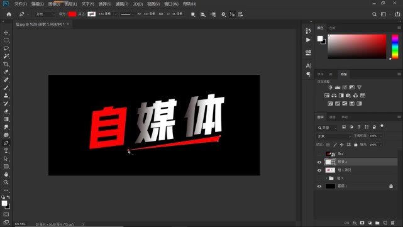Click the red fill color swatch
The height and width of the screenshot is (227, 403).
pyautogui.click(x=72, y=14)
